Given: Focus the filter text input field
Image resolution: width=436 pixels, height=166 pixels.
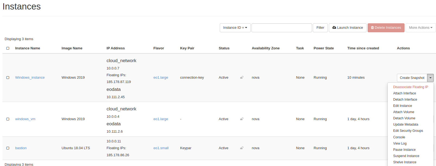Looking at the screenshot, I should (x=282, y=28).
